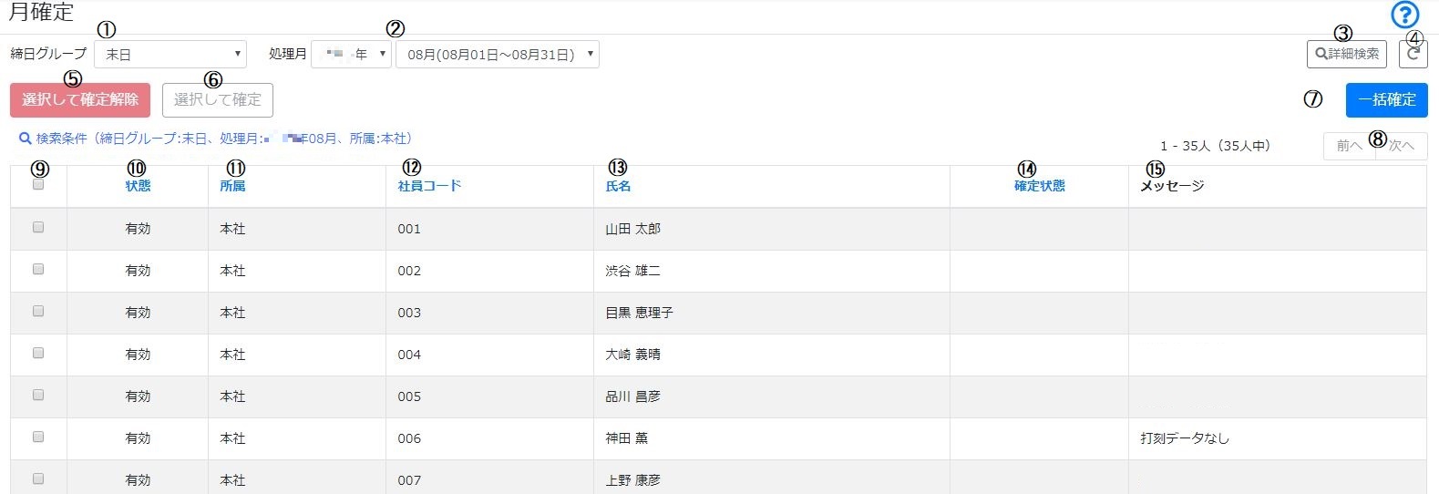Sort by 所属 column header
Image resolution: width=1439 pixels, height=494 pixels.
(232, 186)
